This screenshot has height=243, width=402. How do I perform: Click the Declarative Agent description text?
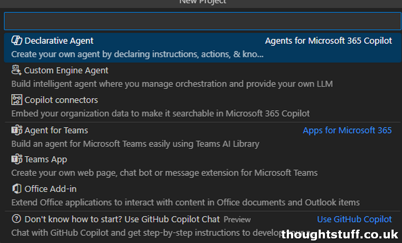point(137,54)
